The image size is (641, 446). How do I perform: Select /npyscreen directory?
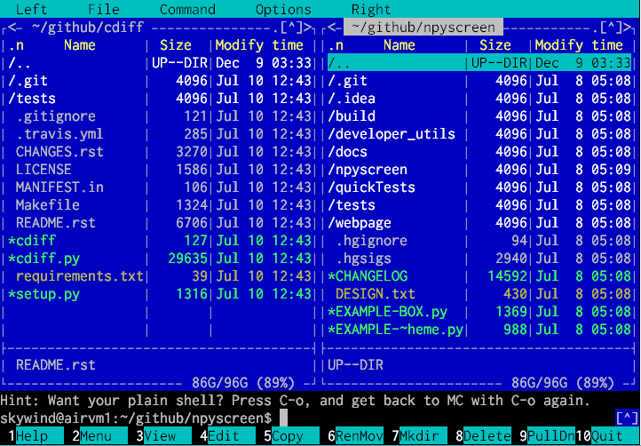(479, 170)
